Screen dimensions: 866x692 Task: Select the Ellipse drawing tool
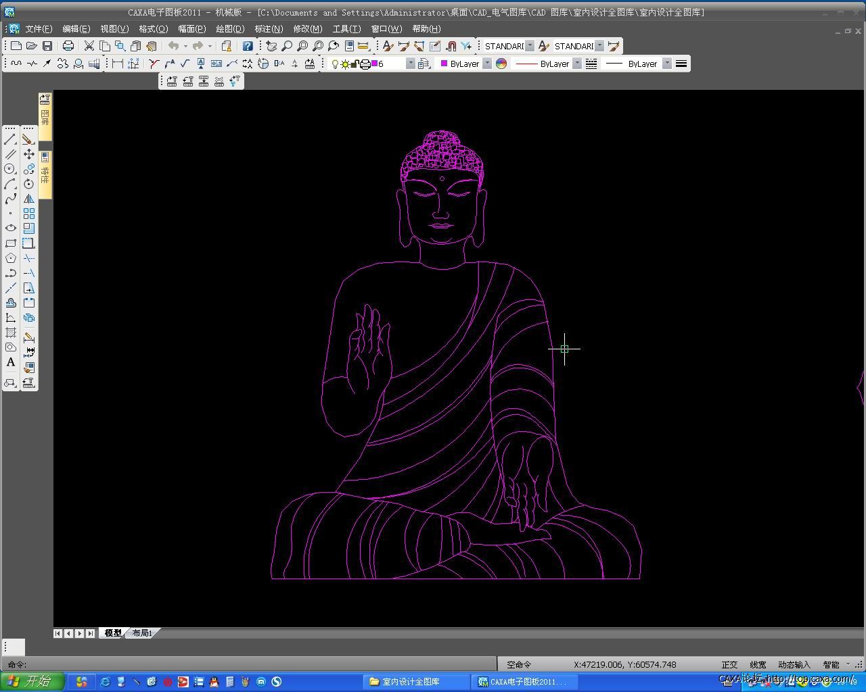(x=10, y=228)
